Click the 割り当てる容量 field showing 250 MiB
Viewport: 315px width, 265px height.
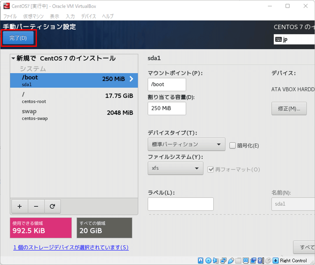point(167,108)
